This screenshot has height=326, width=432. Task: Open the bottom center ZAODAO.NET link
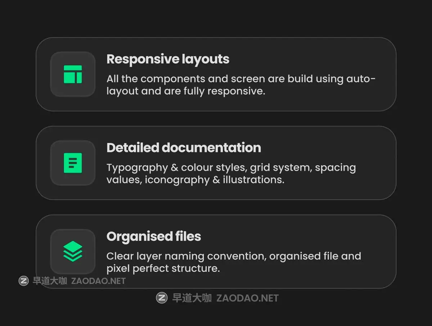[247, 298]
